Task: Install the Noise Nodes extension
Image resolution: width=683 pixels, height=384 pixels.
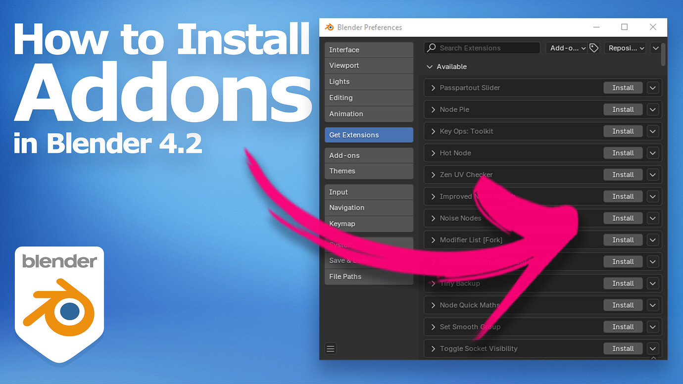Action: [x=623, y=218]
